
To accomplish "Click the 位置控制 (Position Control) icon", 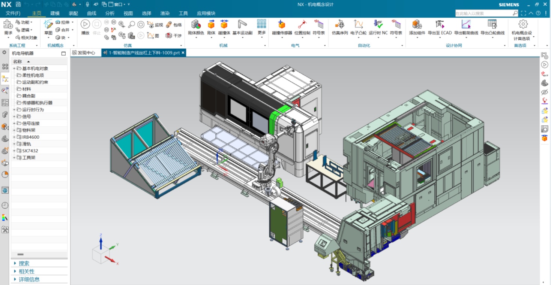I will pos(302,25).
